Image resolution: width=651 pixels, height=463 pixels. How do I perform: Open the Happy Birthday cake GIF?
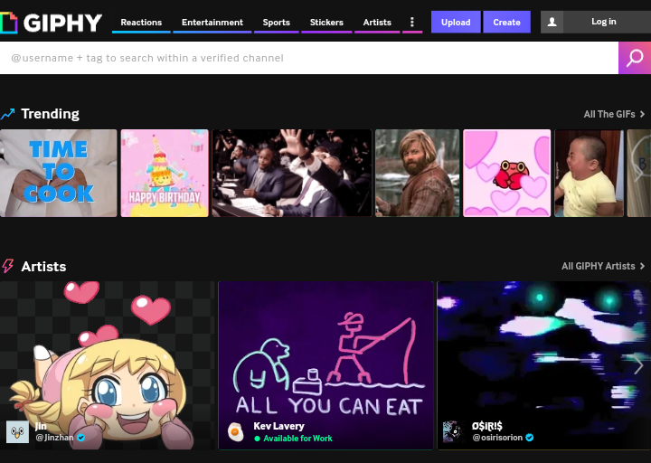pos(165,173)
